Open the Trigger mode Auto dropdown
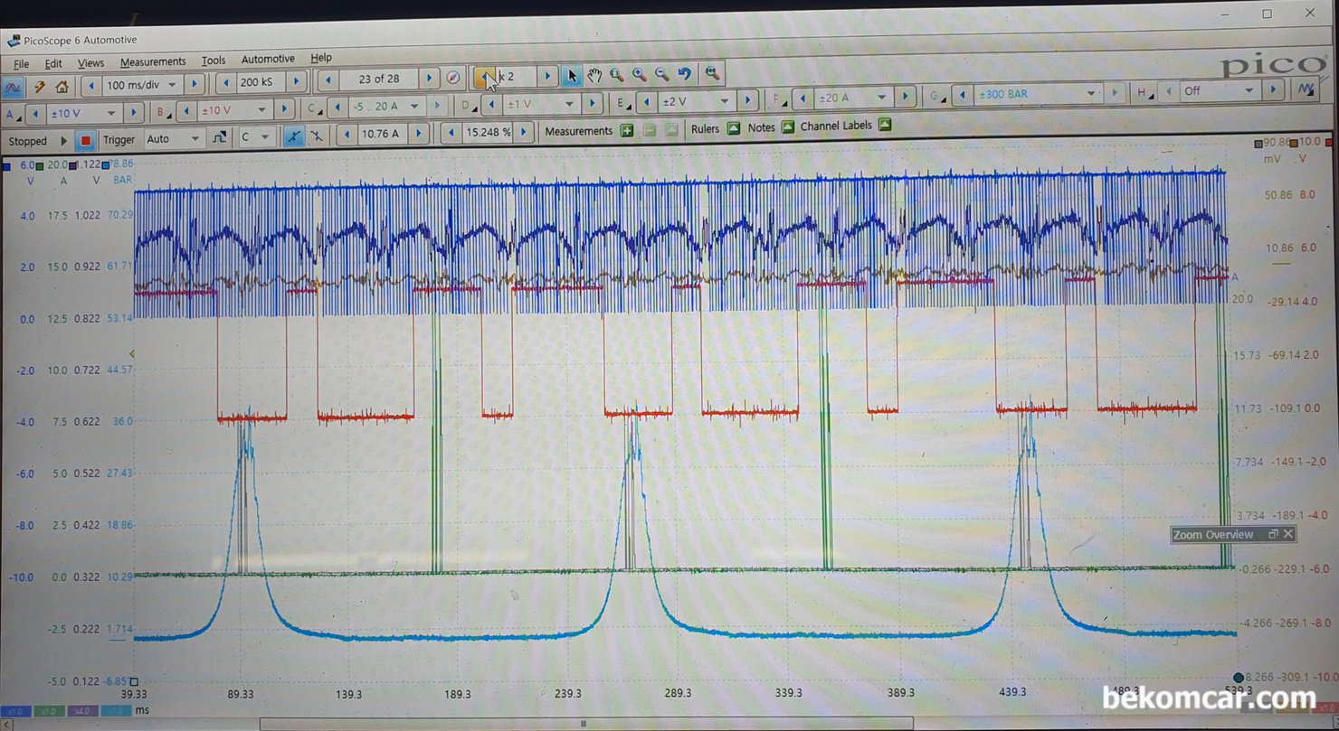This screenshot has width=1339, height=731. click(174, 139)
